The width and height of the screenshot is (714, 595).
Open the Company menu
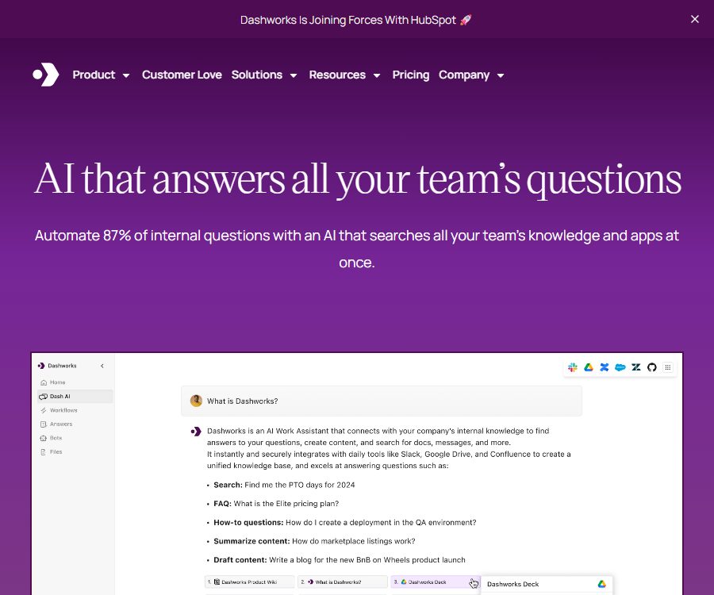pyautogui.click(x=464, y=75)
